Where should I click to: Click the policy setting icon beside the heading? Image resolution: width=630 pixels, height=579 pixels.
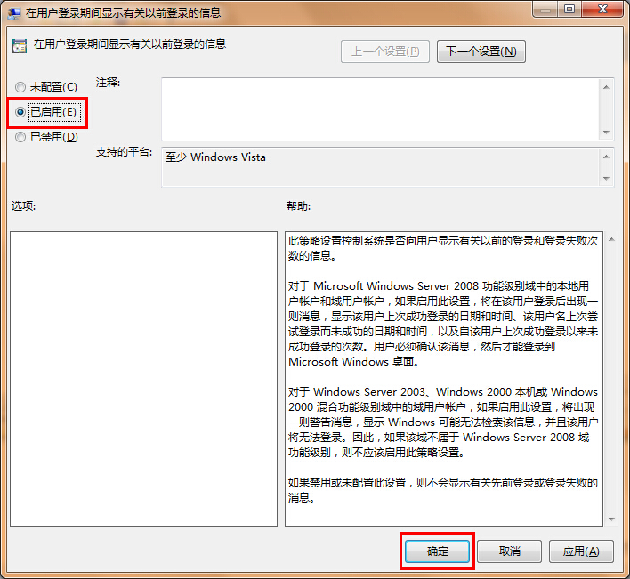(20, 45)
